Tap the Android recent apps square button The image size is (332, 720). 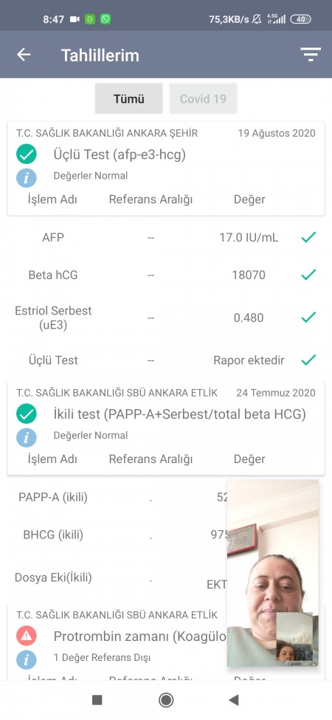click(x=97, y=700)
